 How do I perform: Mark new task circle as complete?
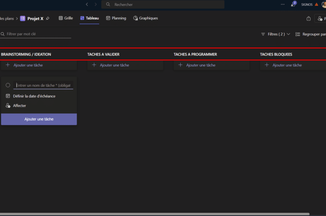pyautogui.click(x=8, y=85)
